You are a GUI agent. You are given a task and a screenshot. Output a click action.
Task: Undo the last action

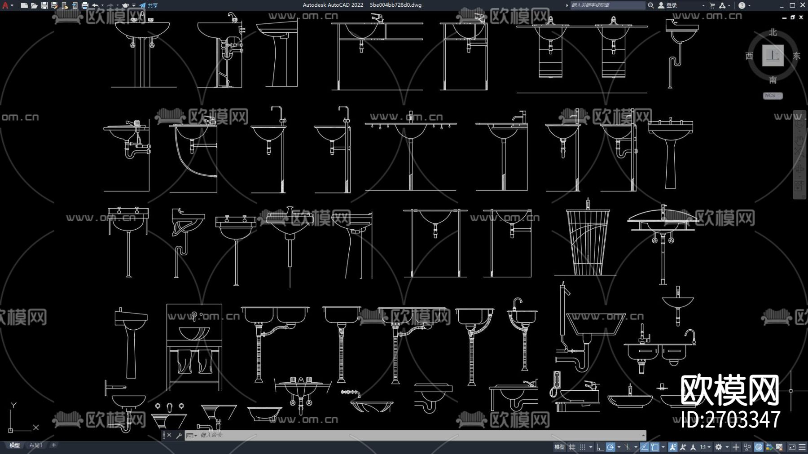(95, 5)
